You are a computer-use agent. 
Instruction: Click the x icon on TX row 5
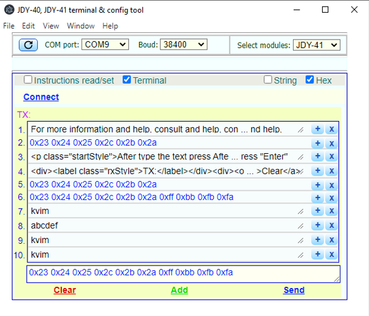[x=331, y=185]
